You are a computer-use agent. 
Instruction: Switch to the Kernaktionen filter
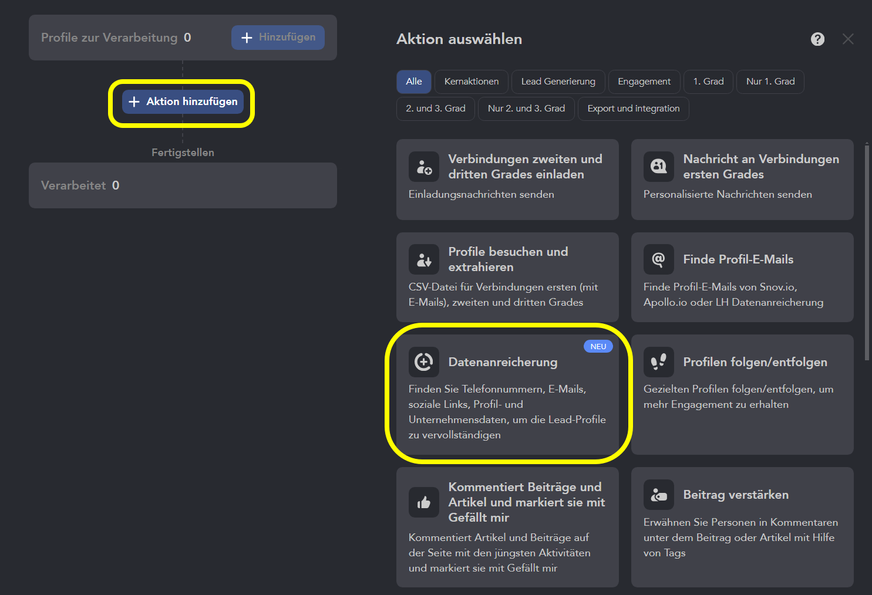pos(471,82)
